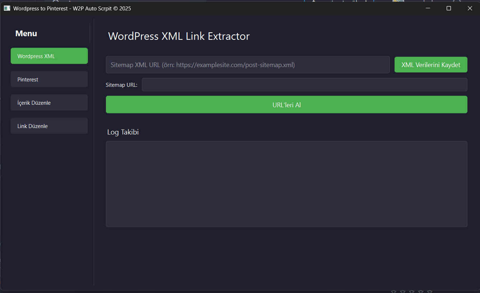Select the field beside the Sitemap URL label
Screen dimensions: 480x293
[x=304, y=85]
